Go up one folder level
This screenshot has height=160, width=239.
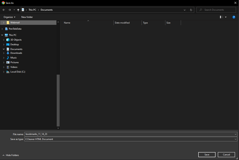pos(18,10)
